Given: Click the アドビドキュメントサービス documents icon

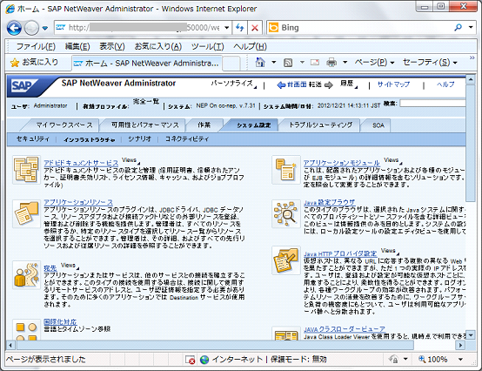Looking at the screenshot, I should [x=26, y=170].
